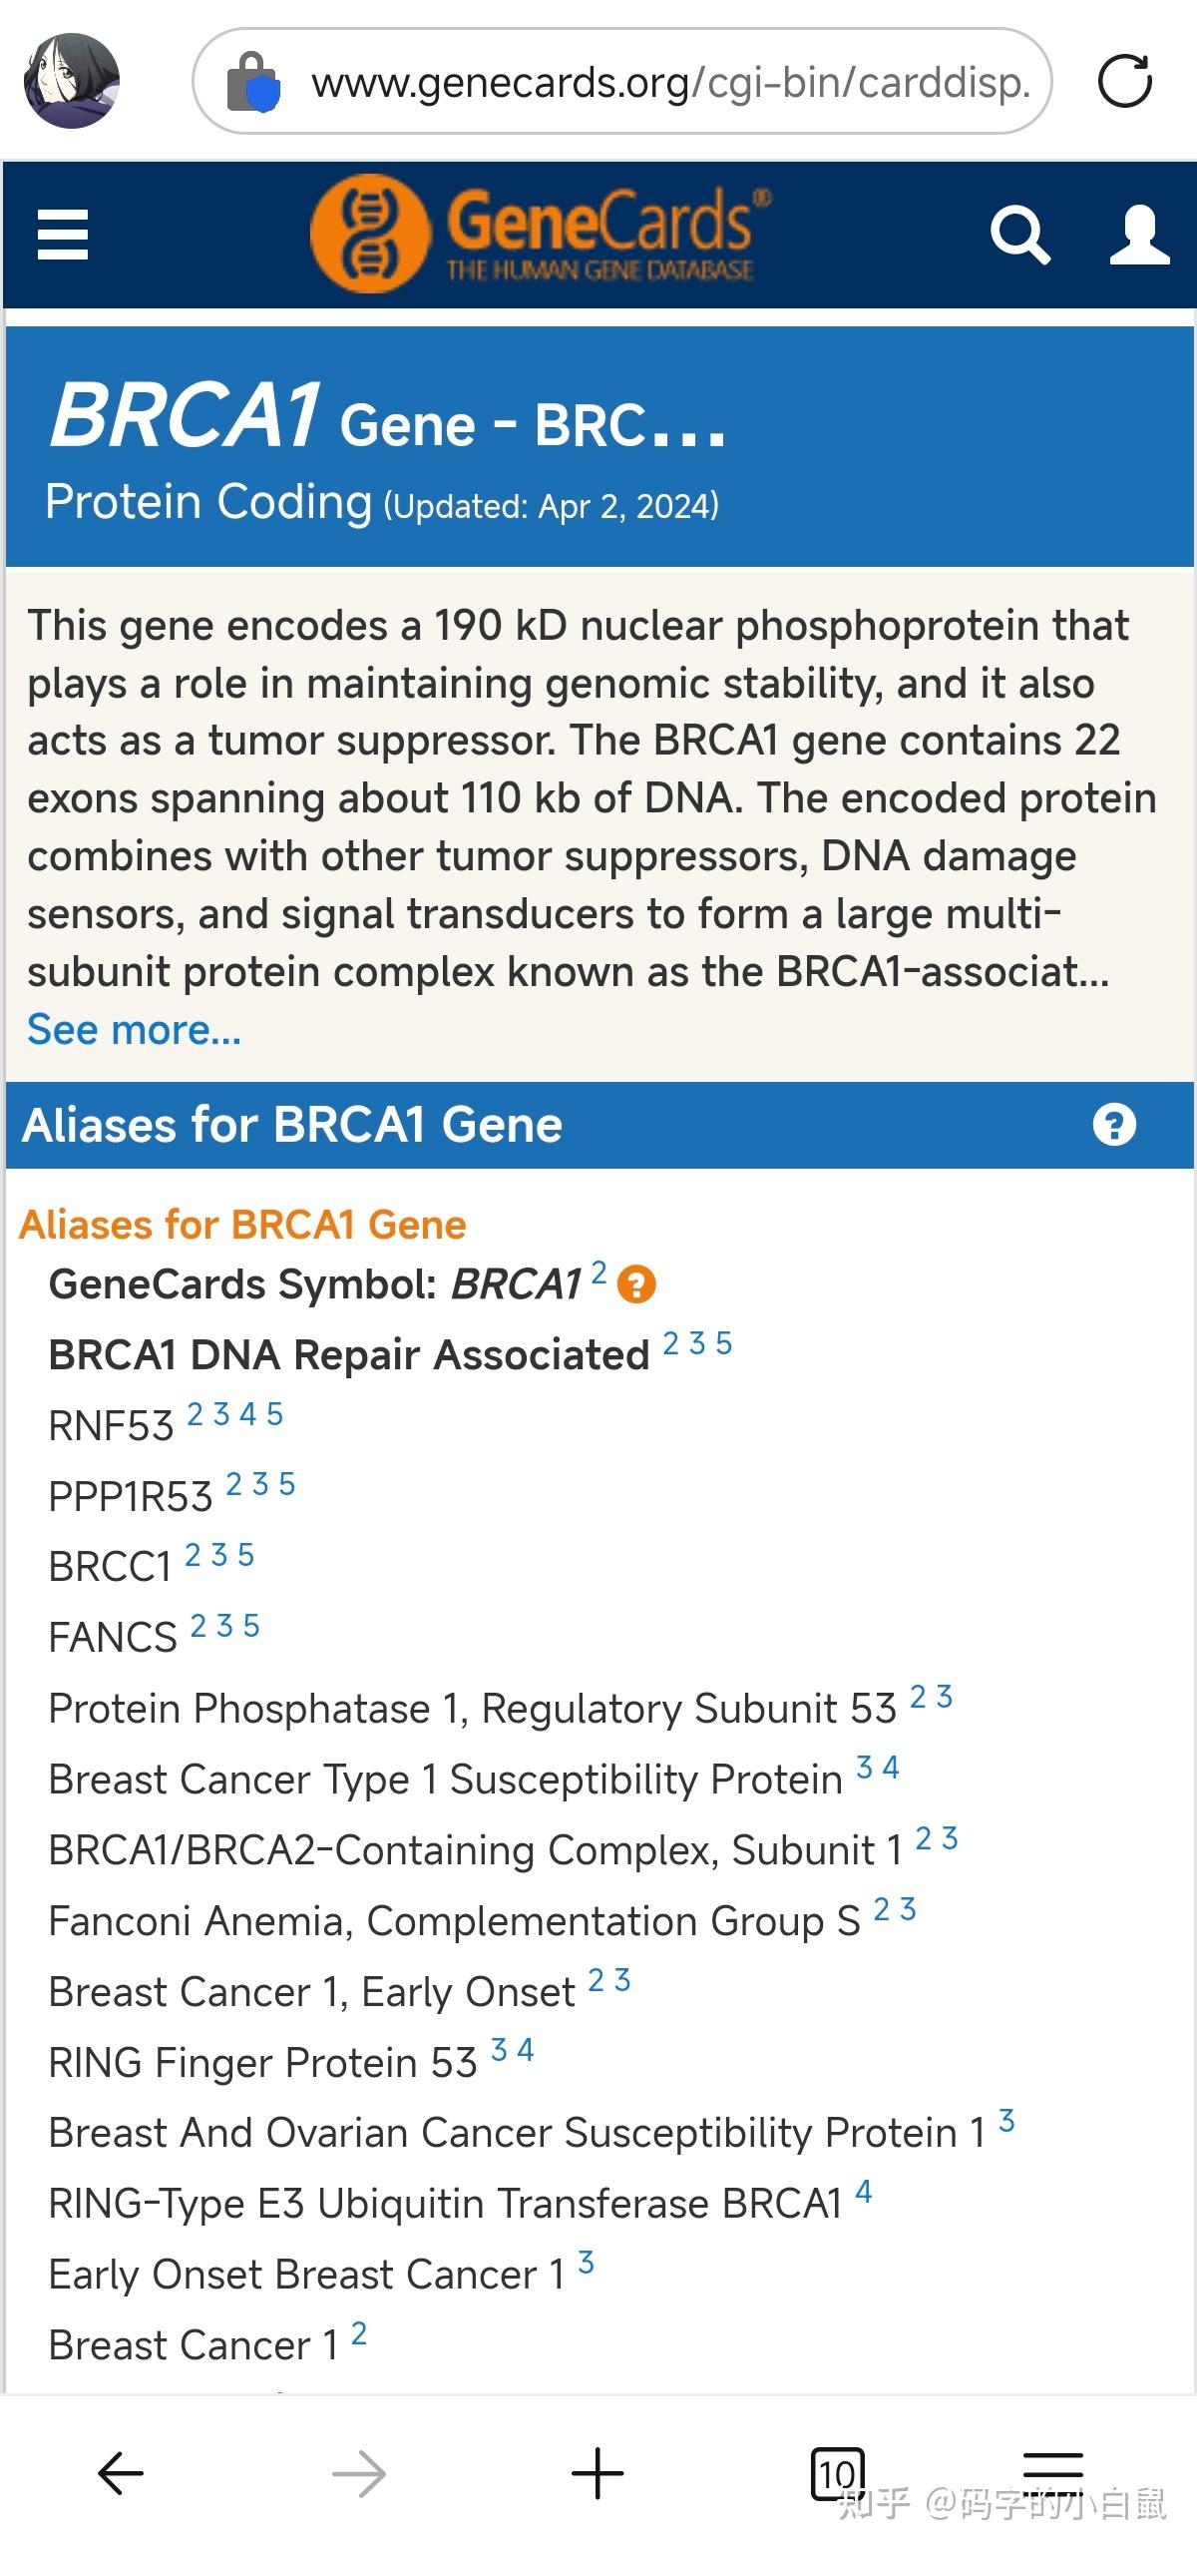Show the open tabs counter
The height and width of the screenshot is (2552, 1197).
click(x=836, y=2472)
